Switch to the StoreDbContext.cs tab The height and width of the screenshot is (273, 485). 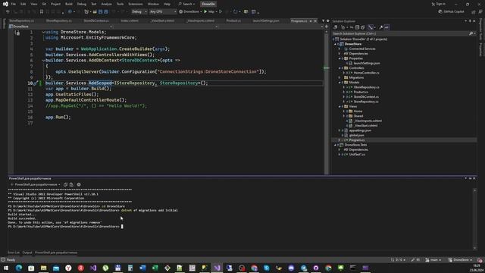pyautogui.click(x=96, y=20)
